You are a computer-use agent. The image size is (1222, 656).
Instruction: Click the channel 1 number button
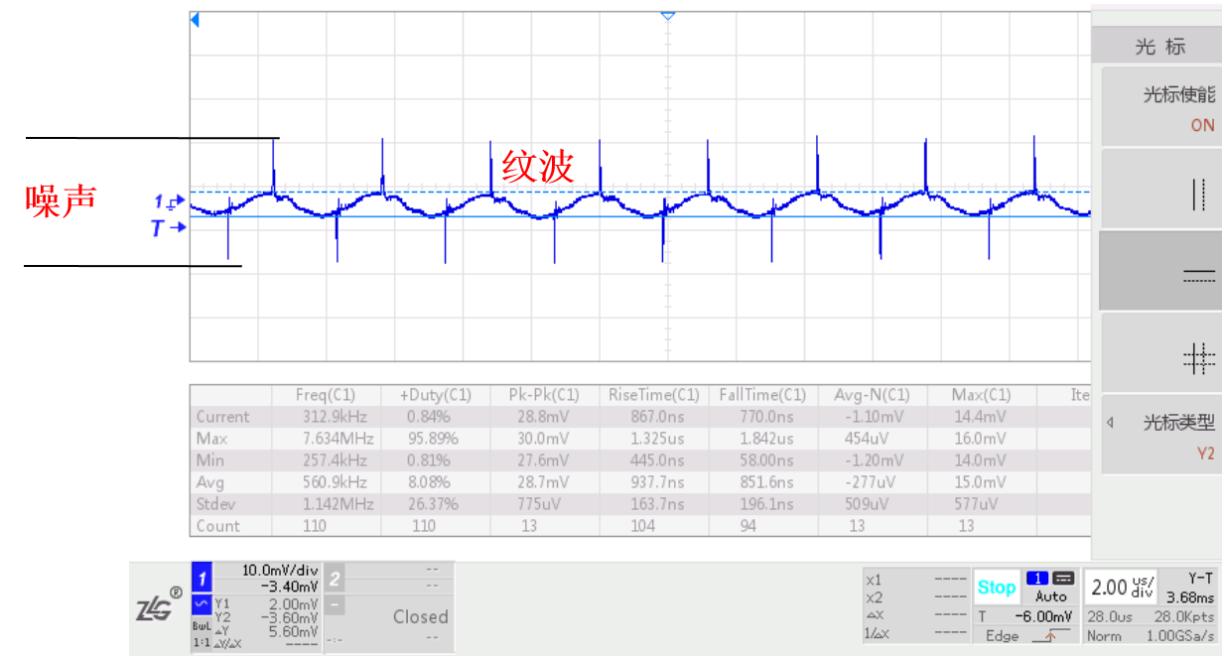click(201, 578)
